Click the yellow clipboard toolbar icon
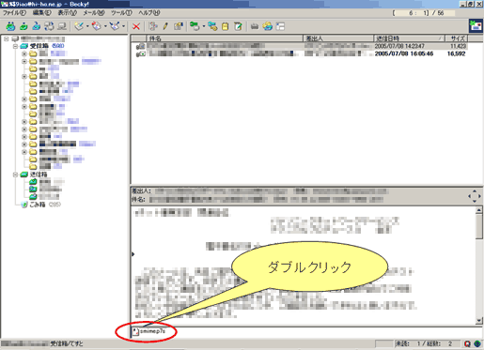484x350 pixels. [225, 26]
